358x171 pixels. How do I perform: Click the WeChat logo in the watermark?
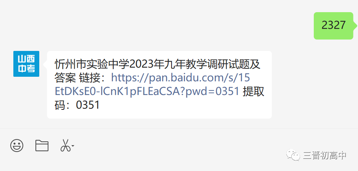294,155
